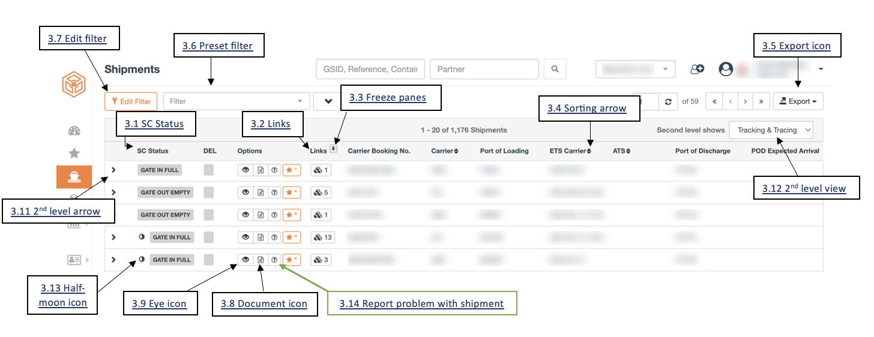This screenshot has width=874, height=337.
Task: Click the GSID, Reference, Container search field
Action: (370, 69)
